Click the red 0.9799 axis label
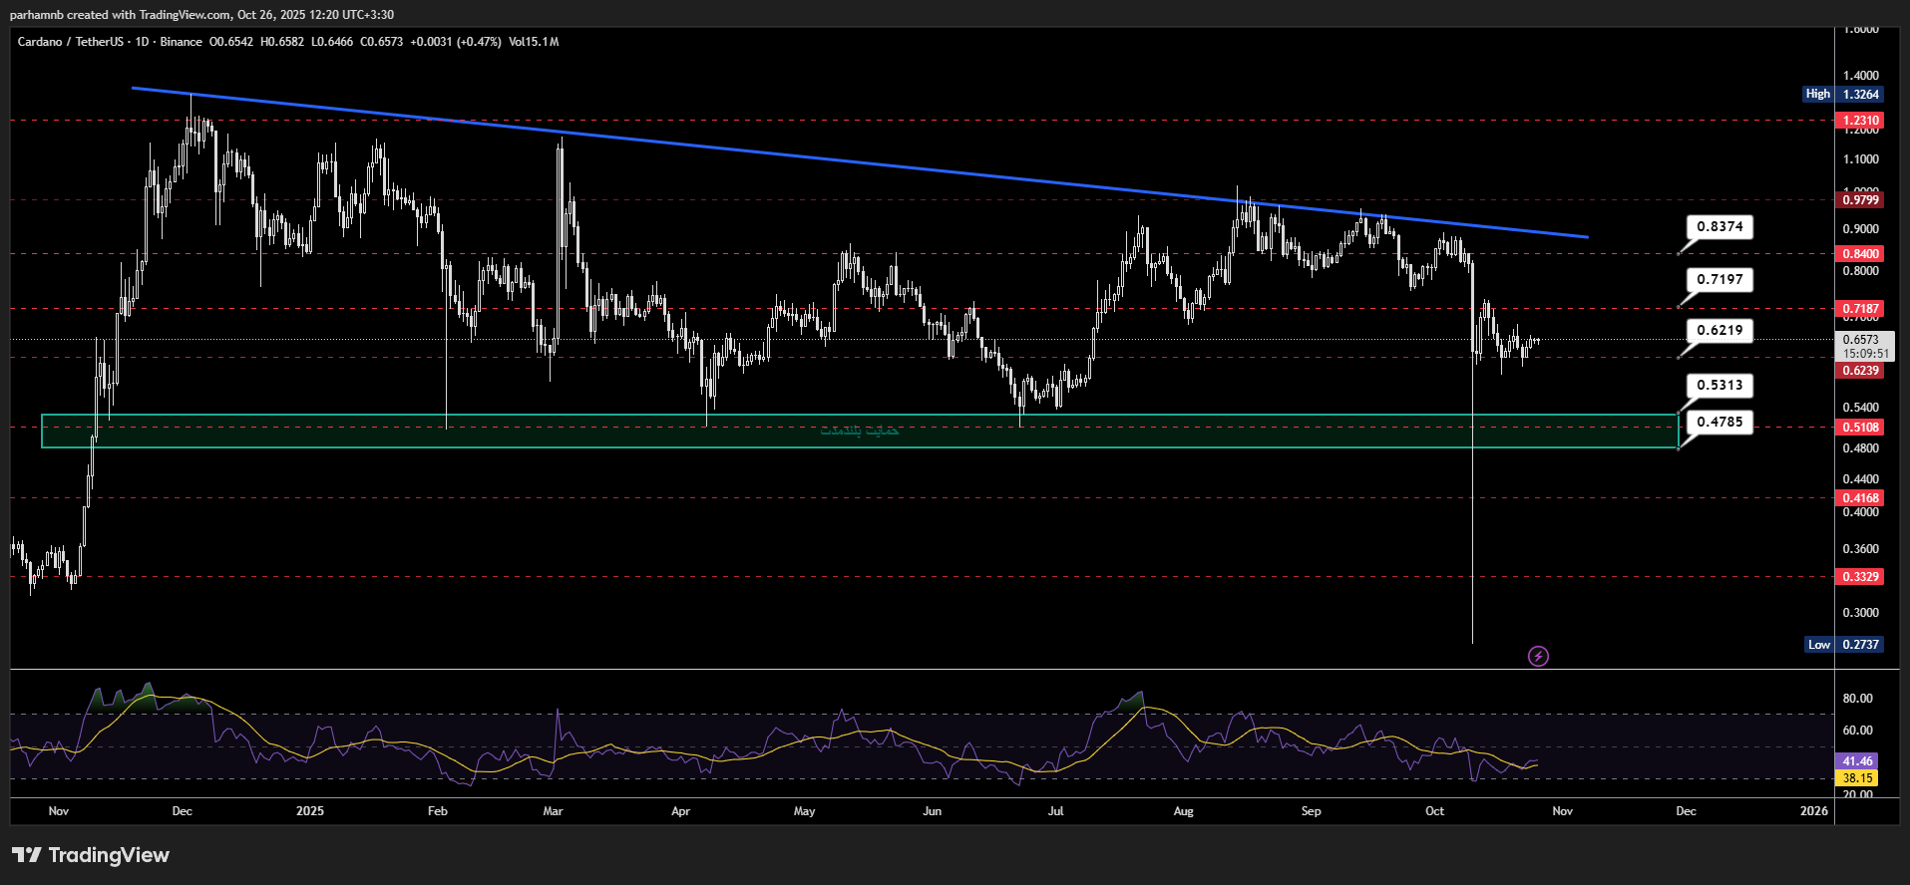 tap(1860, 200)
